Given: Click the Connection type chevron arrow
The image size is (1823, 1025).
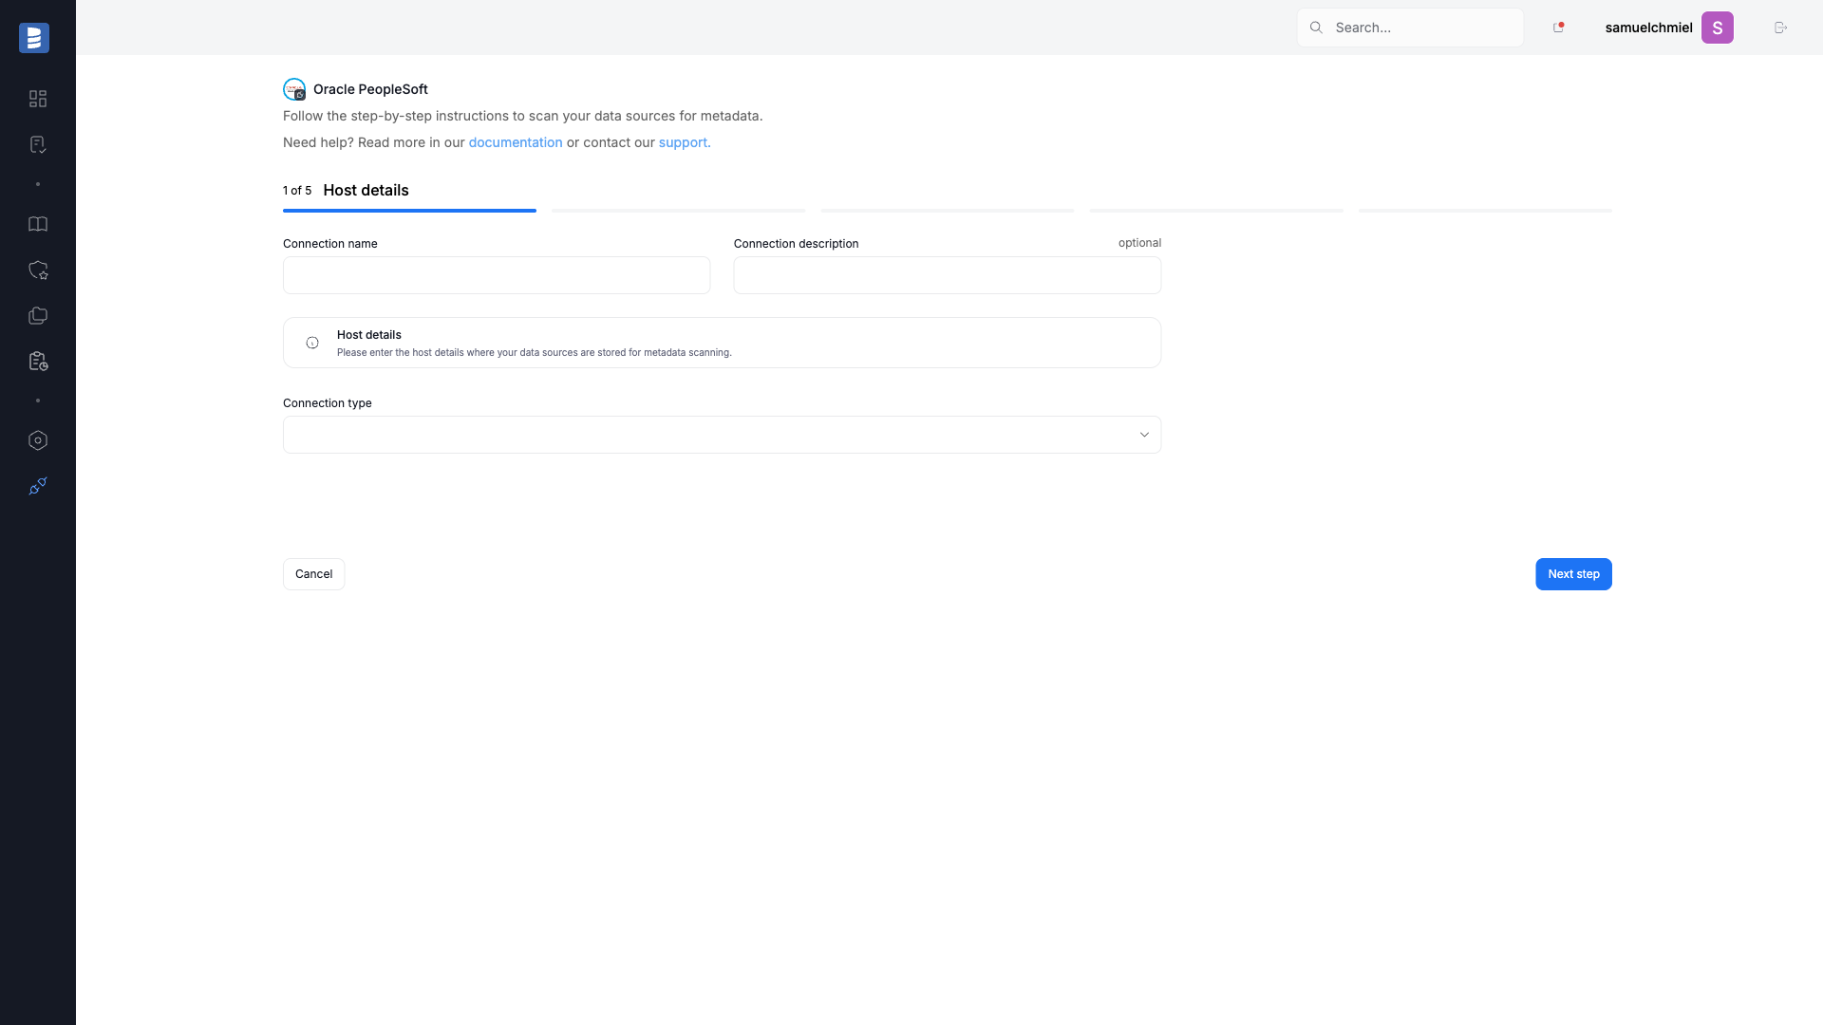Looking at the screenshot, I should click(x=1144, y=435).
